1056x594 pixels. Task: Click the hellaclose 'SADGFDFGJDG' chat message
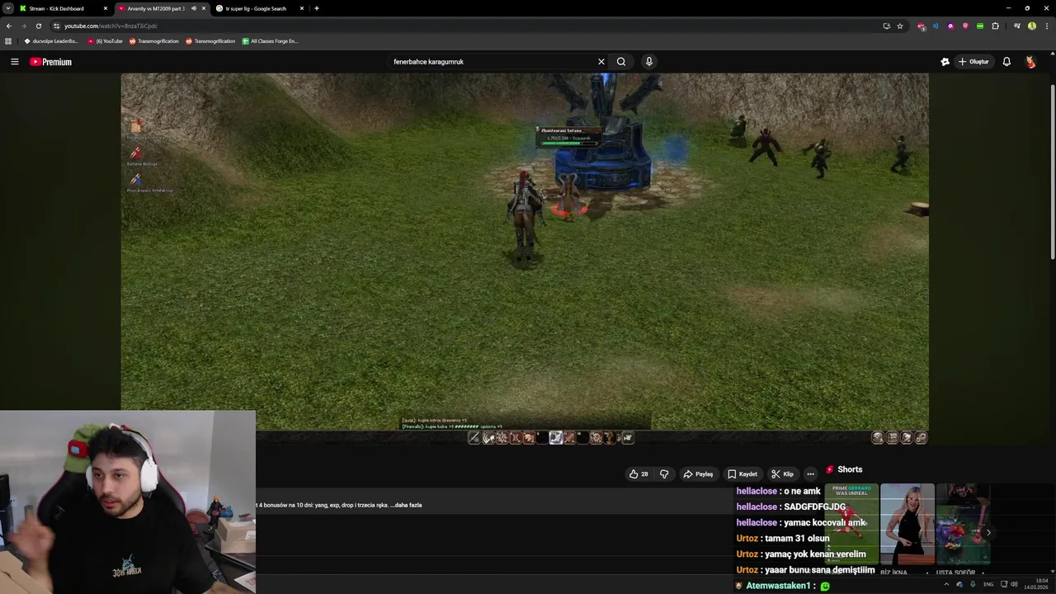pyautogui.click(x=790, y=507)
